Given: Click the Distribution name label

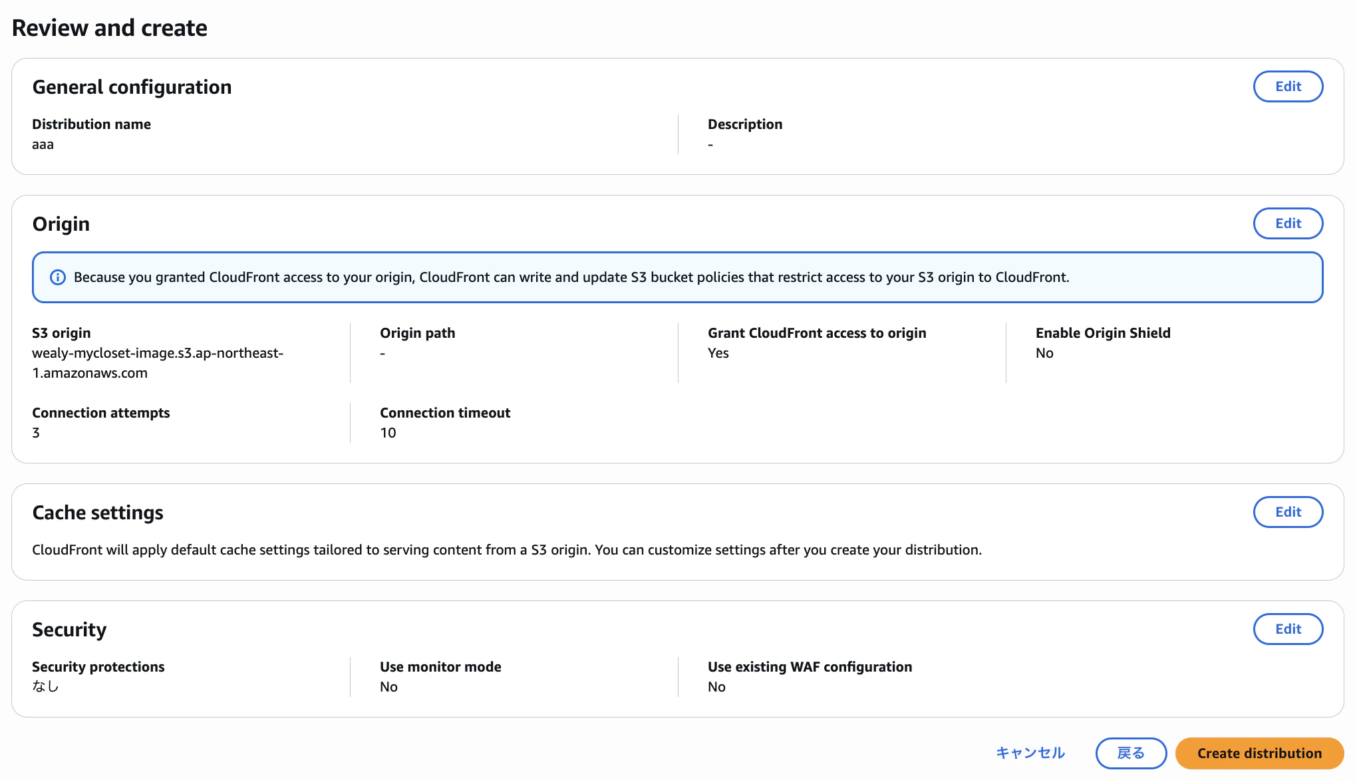Looking at the screenshot, I should (92, 124).
